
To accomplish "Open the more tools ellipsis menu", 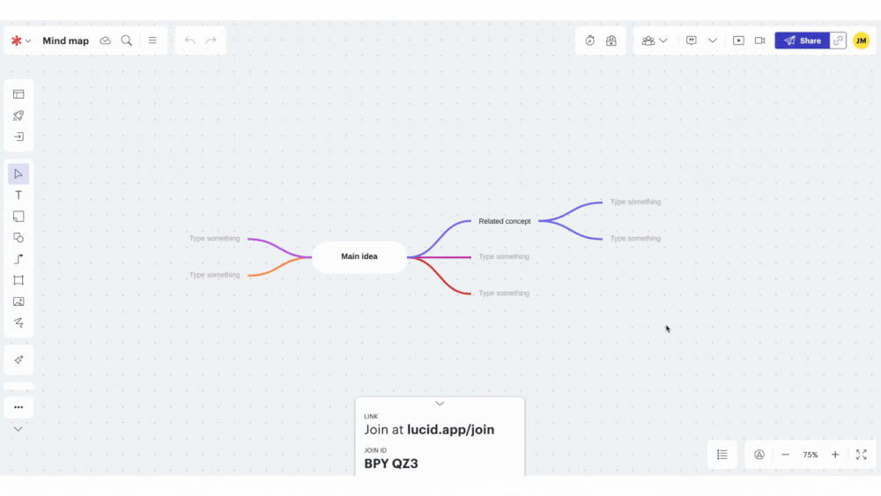I will 19,407.
